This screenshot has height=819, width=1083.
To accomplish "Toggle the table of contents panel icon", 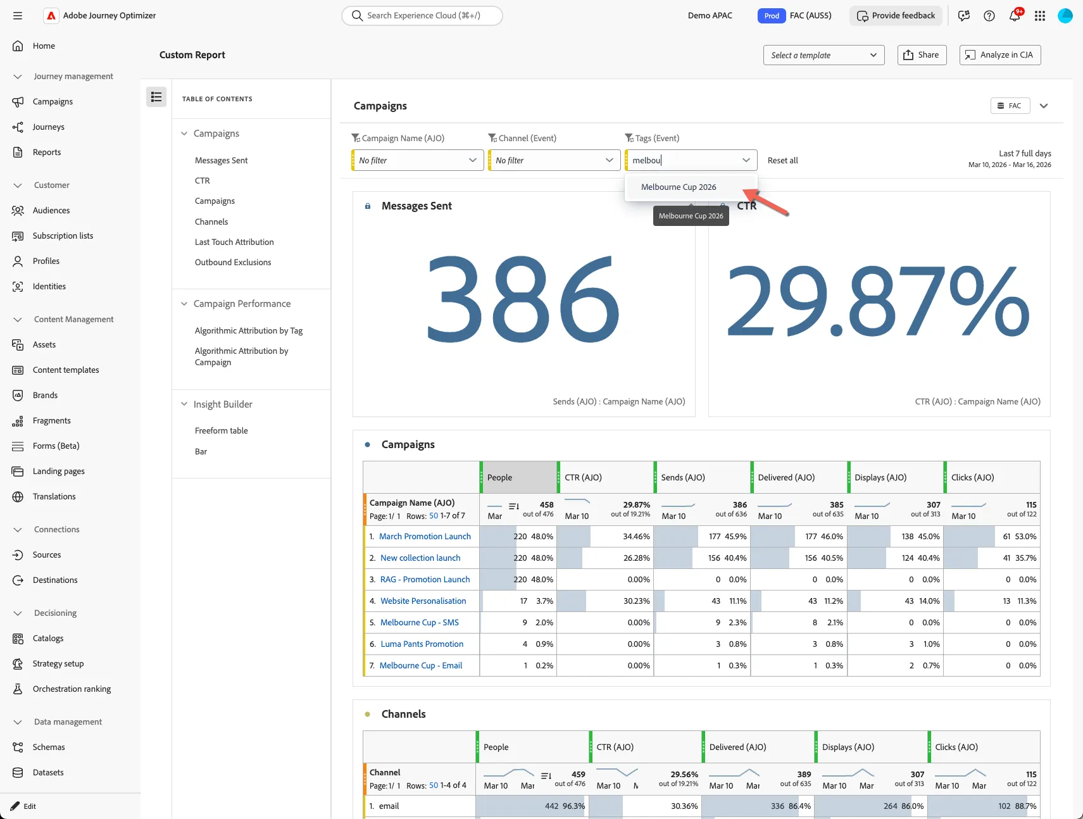I will pos(156,97).
